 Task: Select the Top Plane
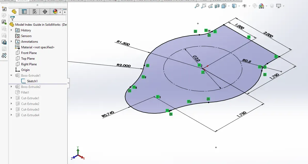click(x=25, y=59)
